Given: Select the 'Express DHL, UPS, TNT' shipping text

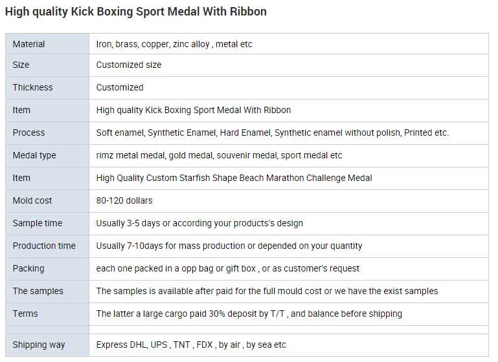Looking at the screenshot, I should tap(191, 345).
